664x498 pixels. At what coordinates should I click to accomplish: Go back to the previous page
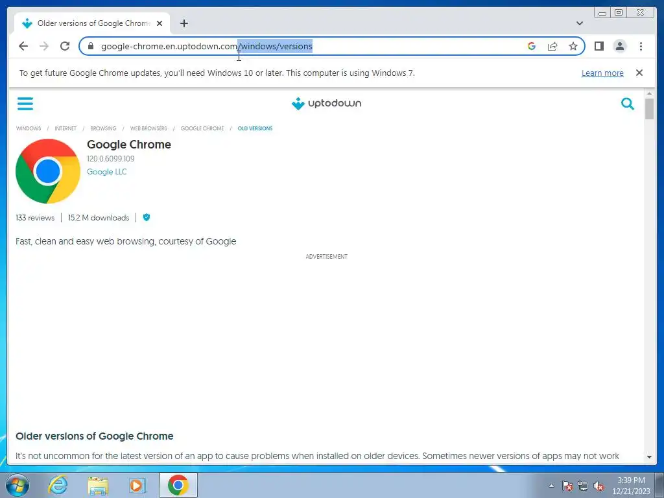pyautogui.click(x=23, y=46)
